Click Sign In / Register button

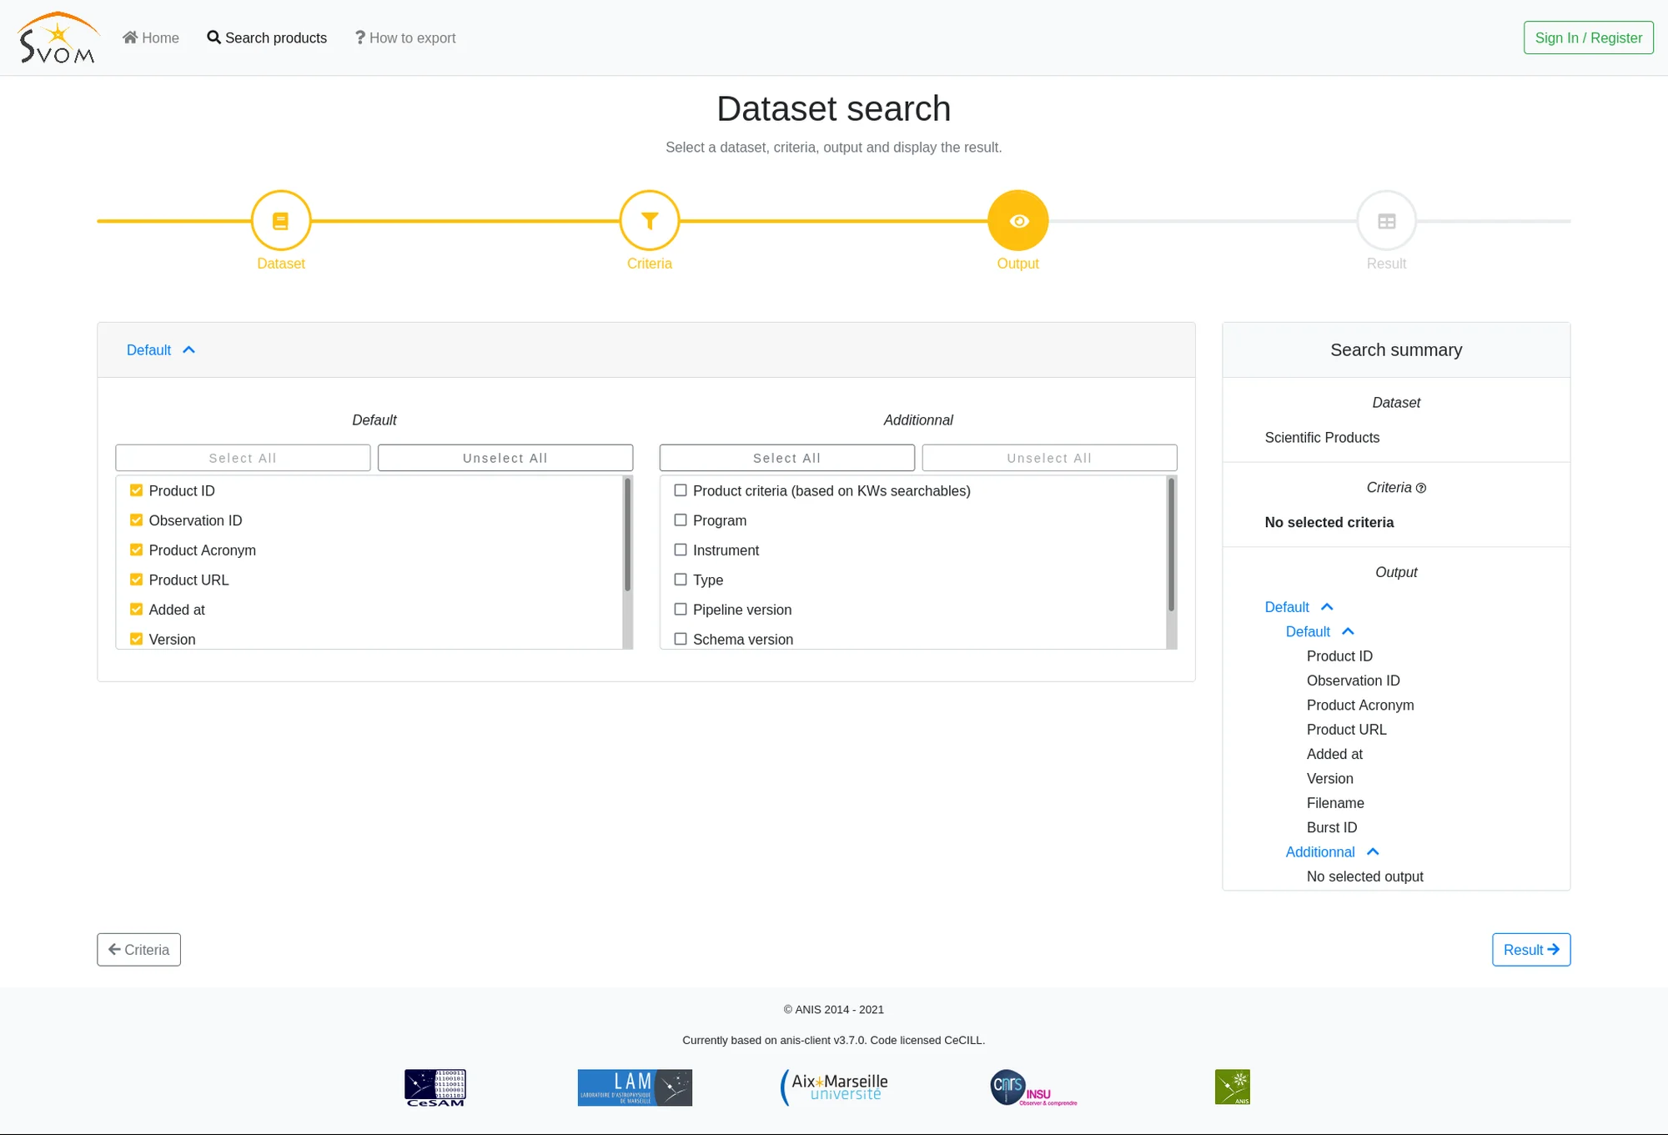[x=1588, y=38]
